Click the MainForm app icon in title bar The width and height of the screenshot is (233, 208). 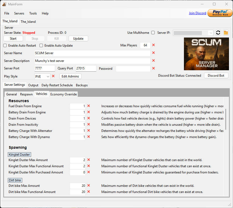[x=4, y=4]
